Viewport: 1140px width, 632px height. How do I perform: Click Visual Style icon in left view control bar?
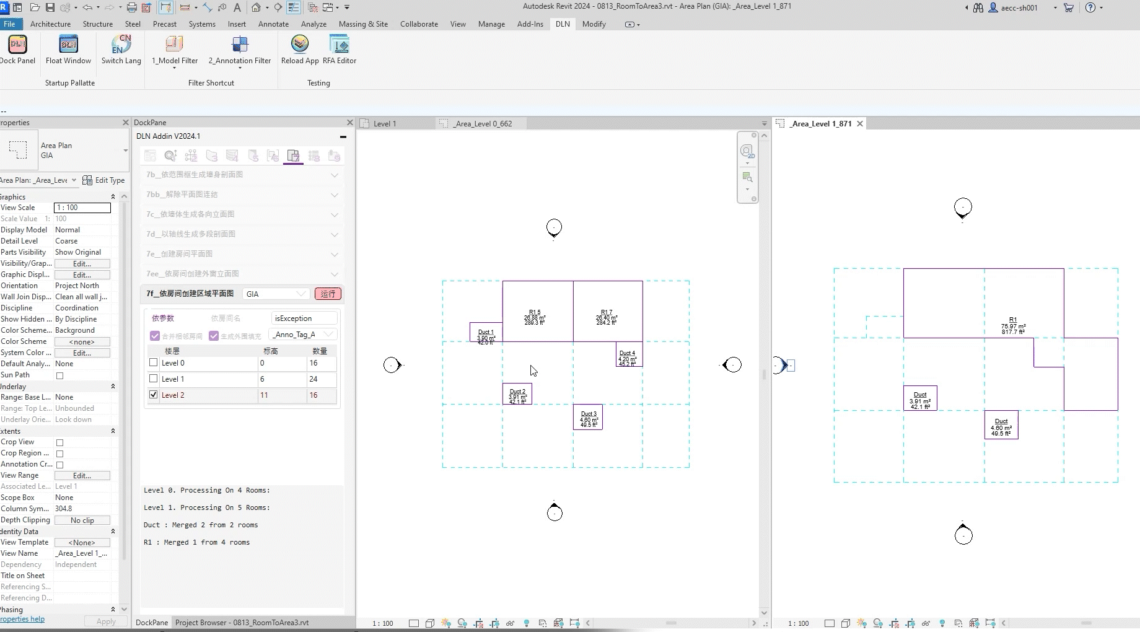click(x=430, y=623)
